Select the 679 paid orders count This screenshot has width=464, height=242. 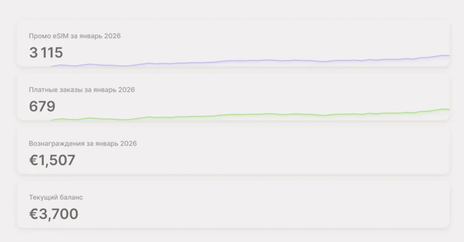42,107
